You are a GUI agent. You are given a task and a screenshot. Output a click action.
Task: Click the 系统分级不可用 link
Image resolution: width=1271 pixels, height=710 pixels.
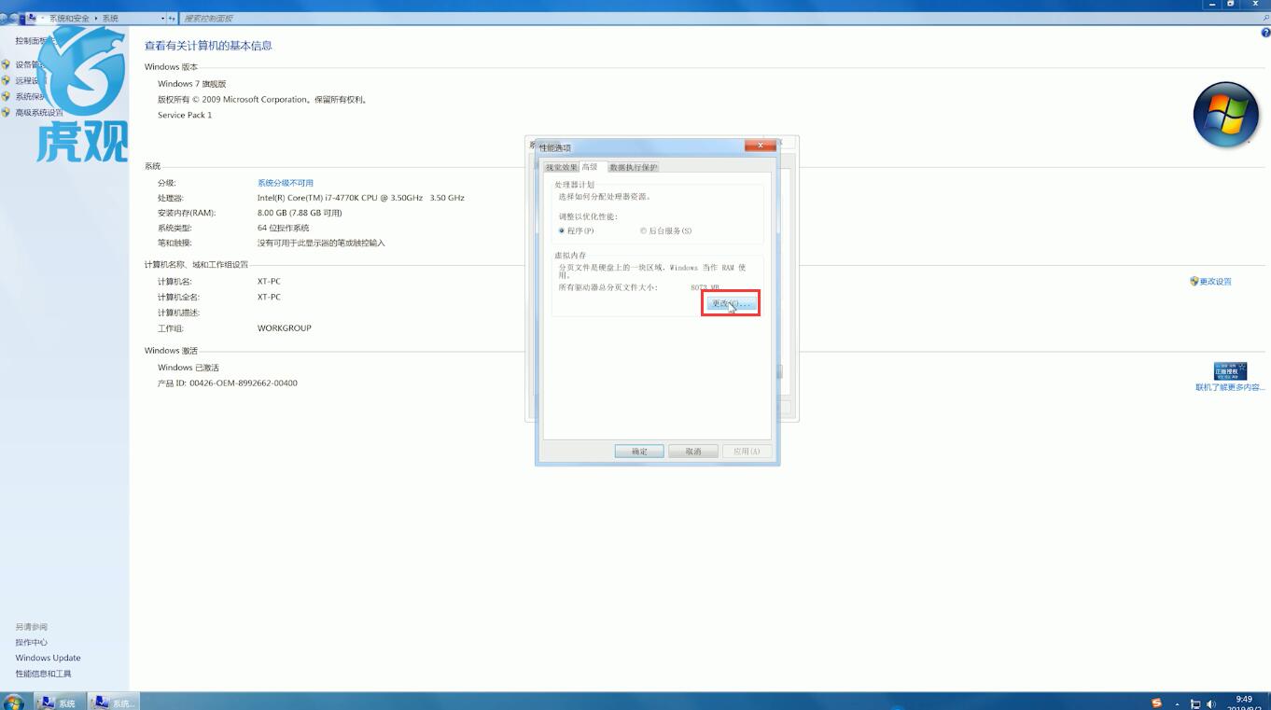(286, 183)
